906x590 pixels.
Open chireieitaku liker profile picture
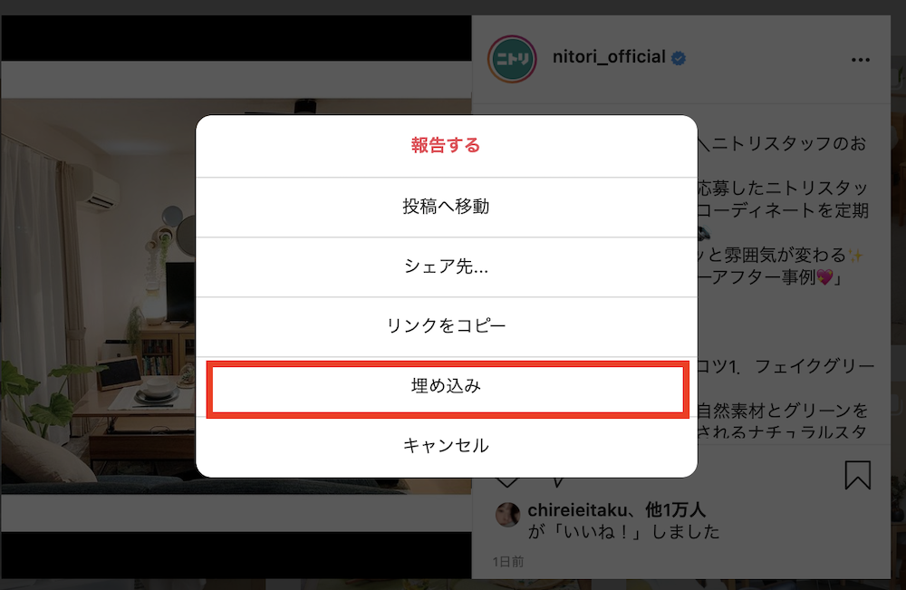tap(508, 514)
